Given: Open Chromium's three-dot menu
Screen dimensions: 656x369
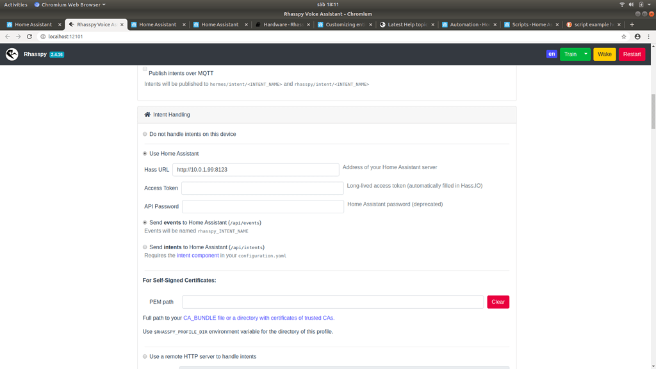Looking at the screenshot, I should (650, 37).
